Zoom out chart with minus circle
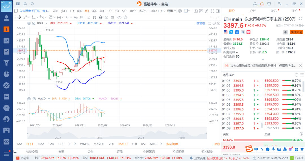This screenshot has height=161, width=305. point(214,23)
